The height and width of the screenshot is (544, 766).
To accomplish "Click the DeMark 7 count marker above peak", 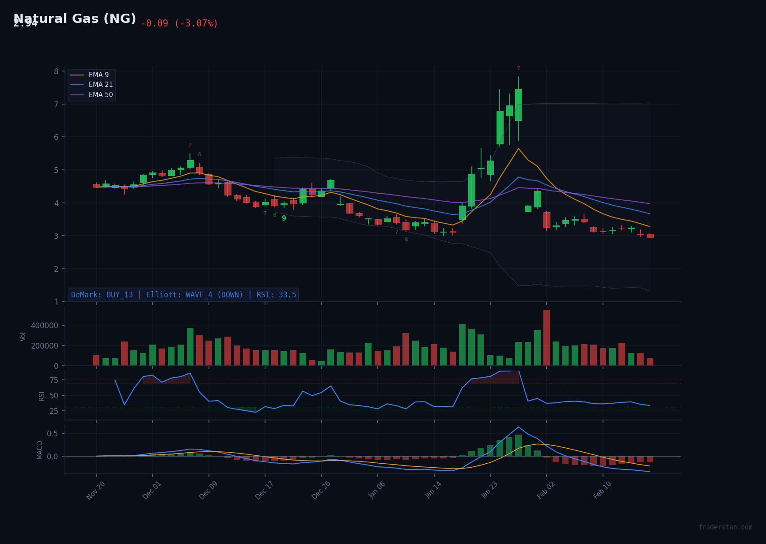I will 519,68.
